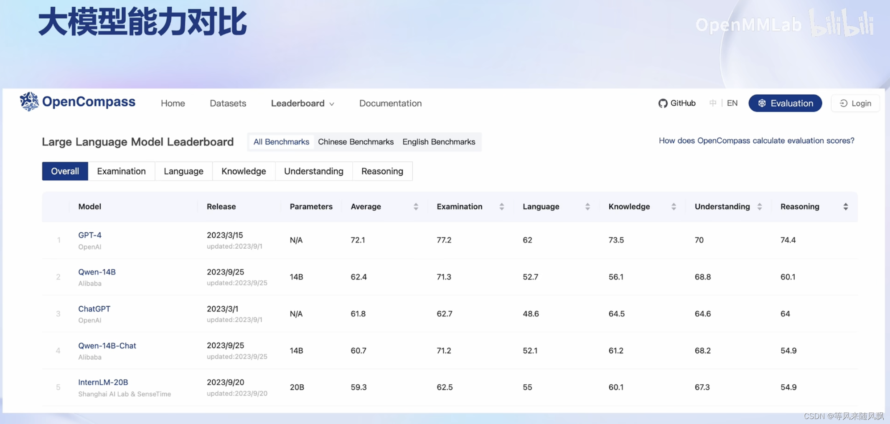
Task: Select the English Benchmarks filter
Action: (439, 142)
